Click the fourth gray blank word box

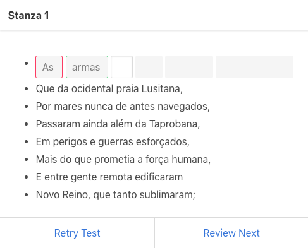[149, 67]
